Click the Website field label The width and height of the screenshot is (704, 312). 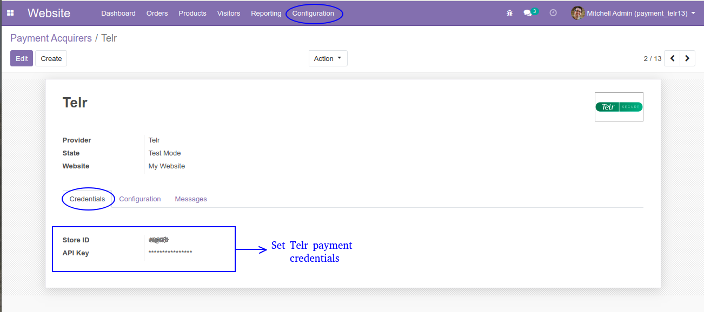pyautogui.click(x=76, y=166)
